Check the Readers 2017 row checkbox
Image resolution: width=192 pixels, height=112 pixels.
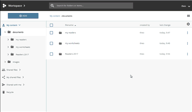coord(51,54)
